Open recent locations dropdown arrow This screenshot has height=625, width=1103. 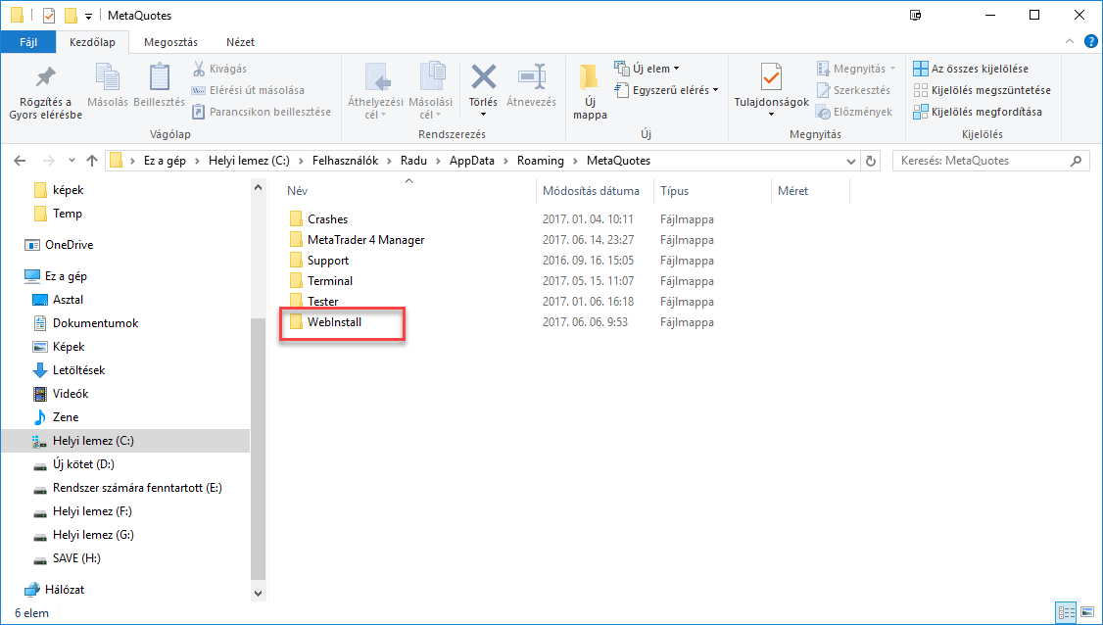72,161
